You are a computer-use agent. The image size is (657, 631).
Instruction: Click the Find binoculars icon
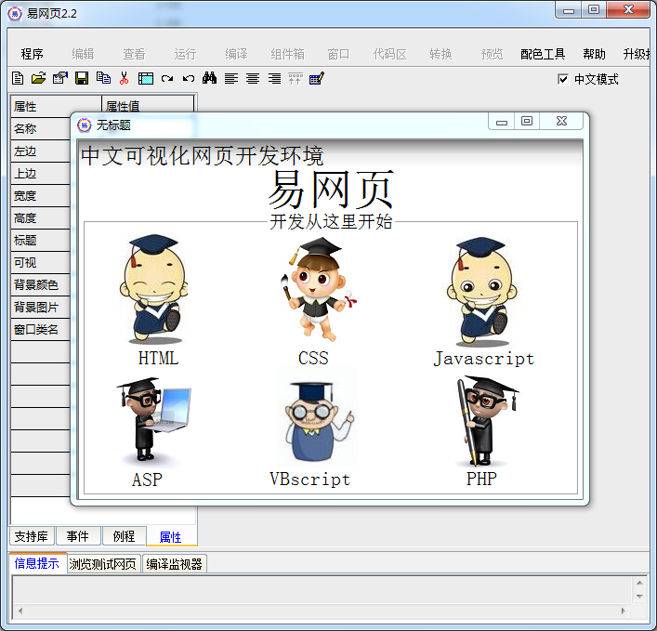coord(209,79)
